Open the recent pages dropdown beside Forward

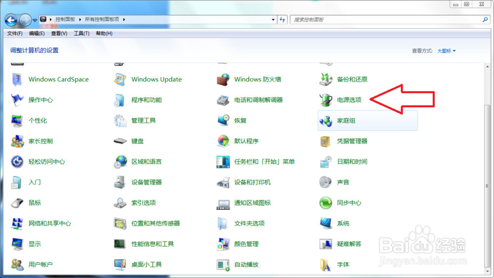pyautogui.click(x=35, y=20)
